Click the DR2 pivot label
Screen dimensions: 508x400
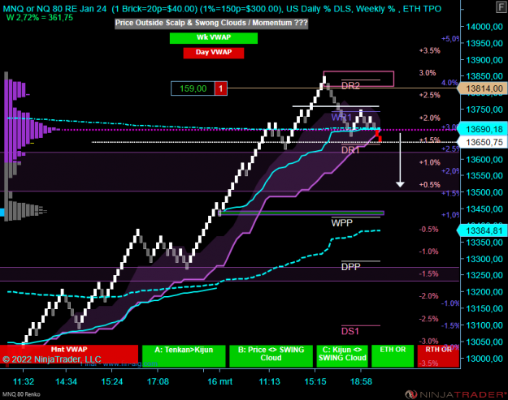[350, 86]
